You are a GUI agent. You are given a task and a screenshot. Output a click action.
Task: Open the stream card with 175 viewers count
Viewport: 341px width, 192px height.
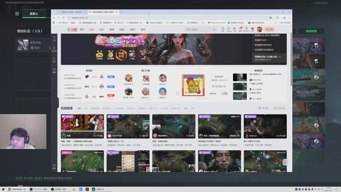(82, 126)
